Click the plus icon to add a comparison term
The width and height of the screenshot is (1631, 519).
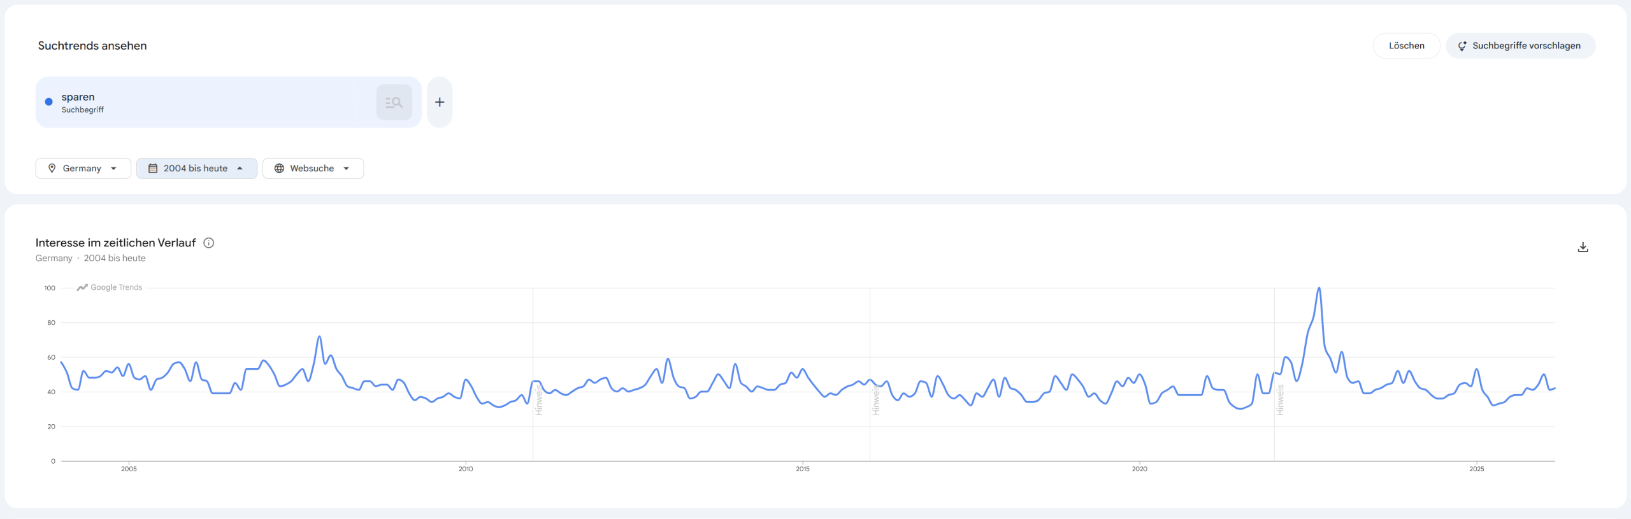(x=439, y=102)
